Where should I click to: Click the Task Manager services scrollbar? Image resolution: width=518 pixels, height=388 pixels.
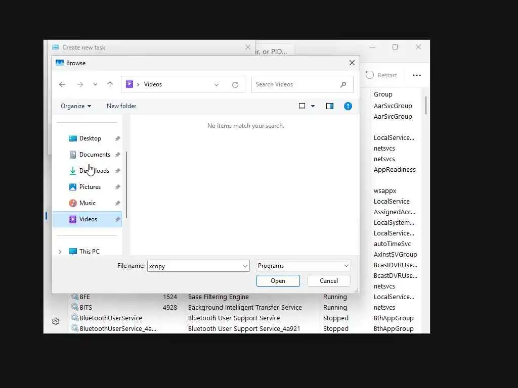[426, 106]
